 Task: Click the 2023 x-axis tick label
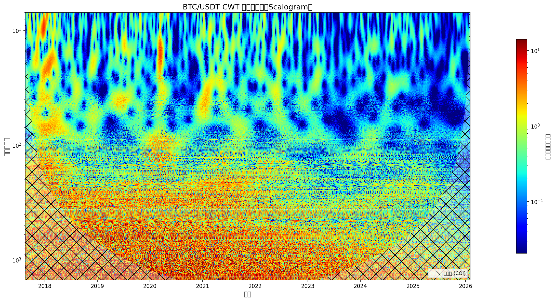click(x=308, y=286)
